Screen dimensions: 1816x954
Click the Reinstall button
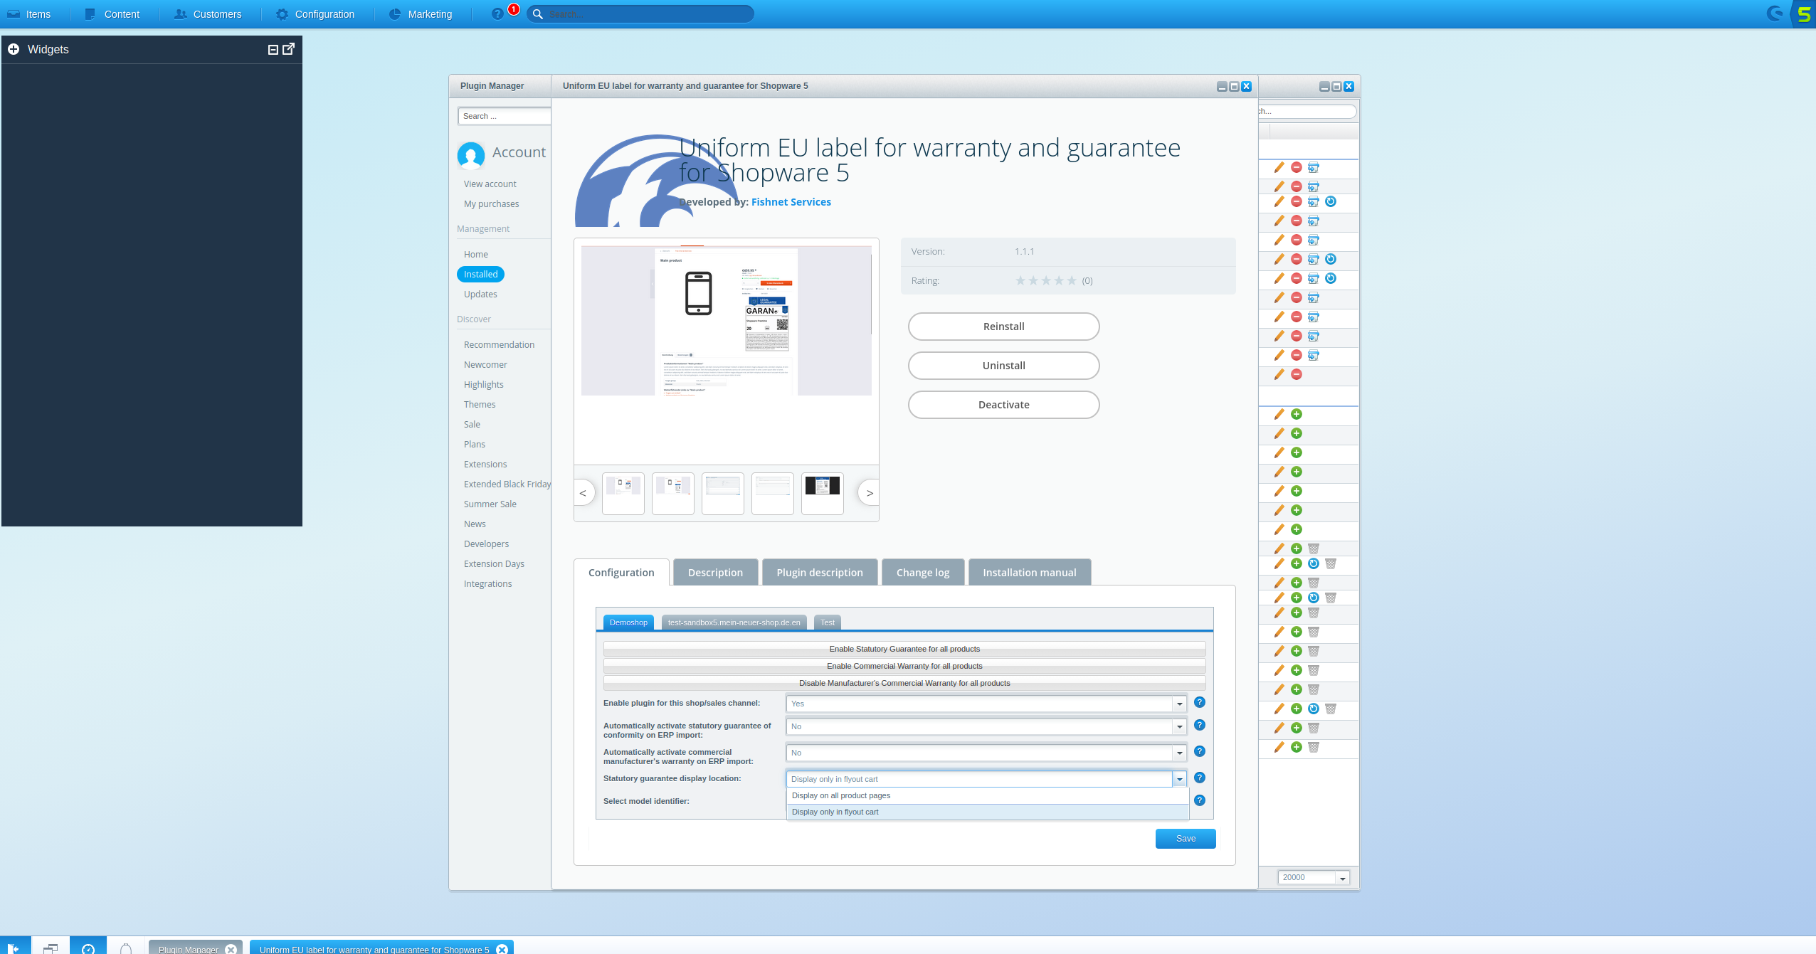(x=1003, y=327)
